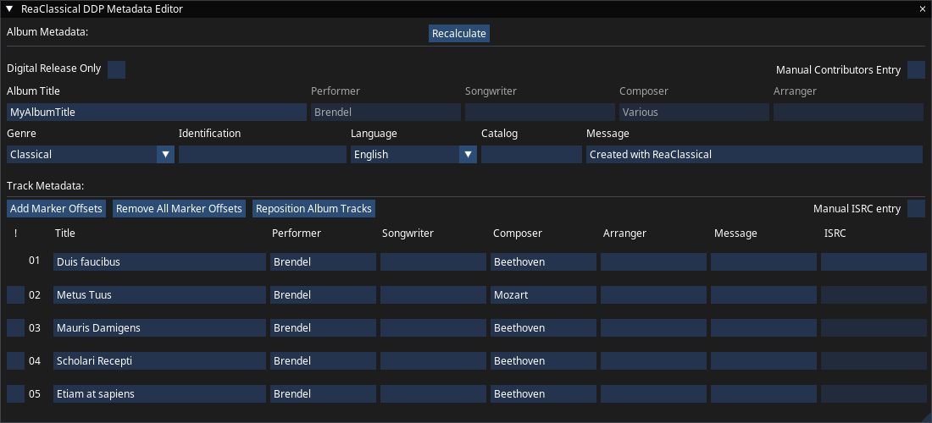Edit track 03 title Mauris Damigens
932x423 pixels.
click(160, 327)
